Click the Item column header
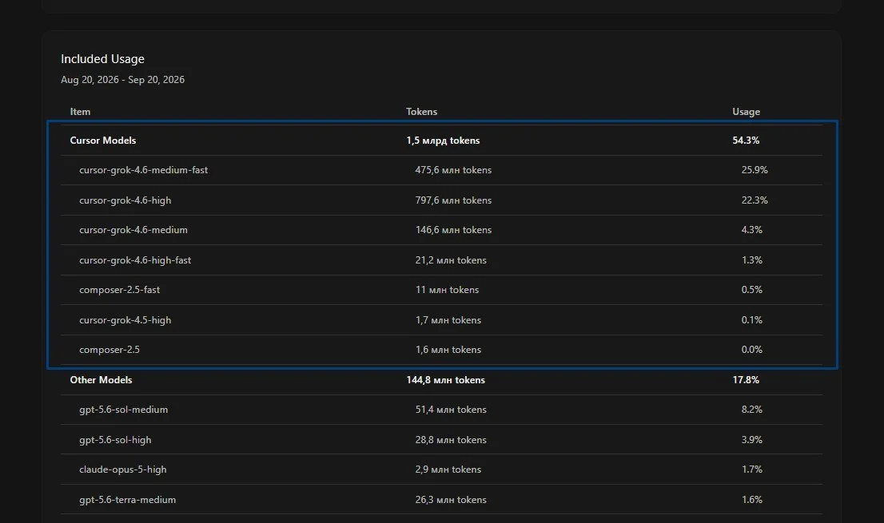This screenshot has width=884, height=523. [x=80, y=112]
